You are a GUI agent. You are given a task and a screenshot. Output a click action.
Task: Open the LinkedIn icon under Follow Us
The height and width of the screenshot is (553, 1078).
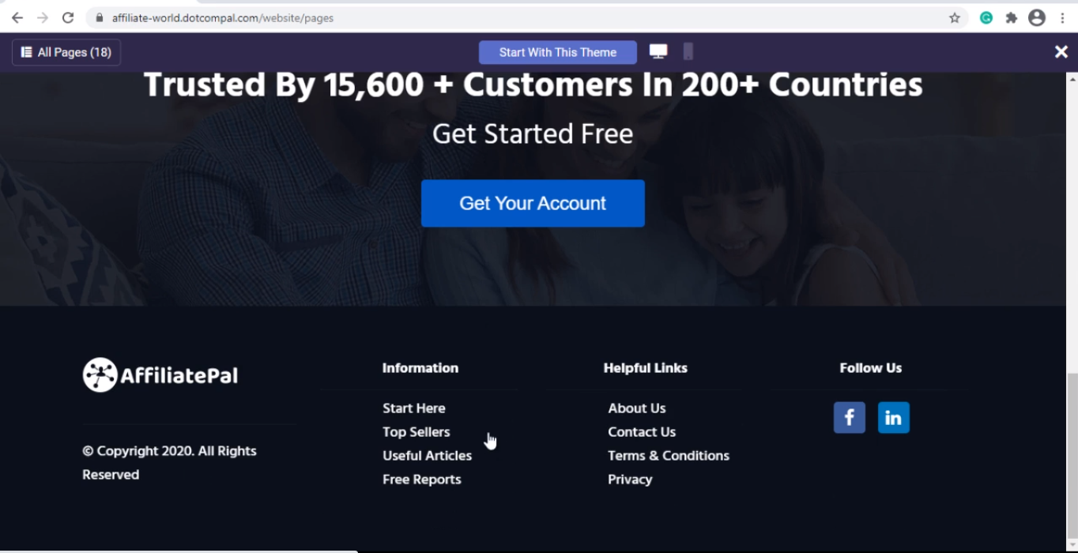pyautogui.click(x=894, y=418)
